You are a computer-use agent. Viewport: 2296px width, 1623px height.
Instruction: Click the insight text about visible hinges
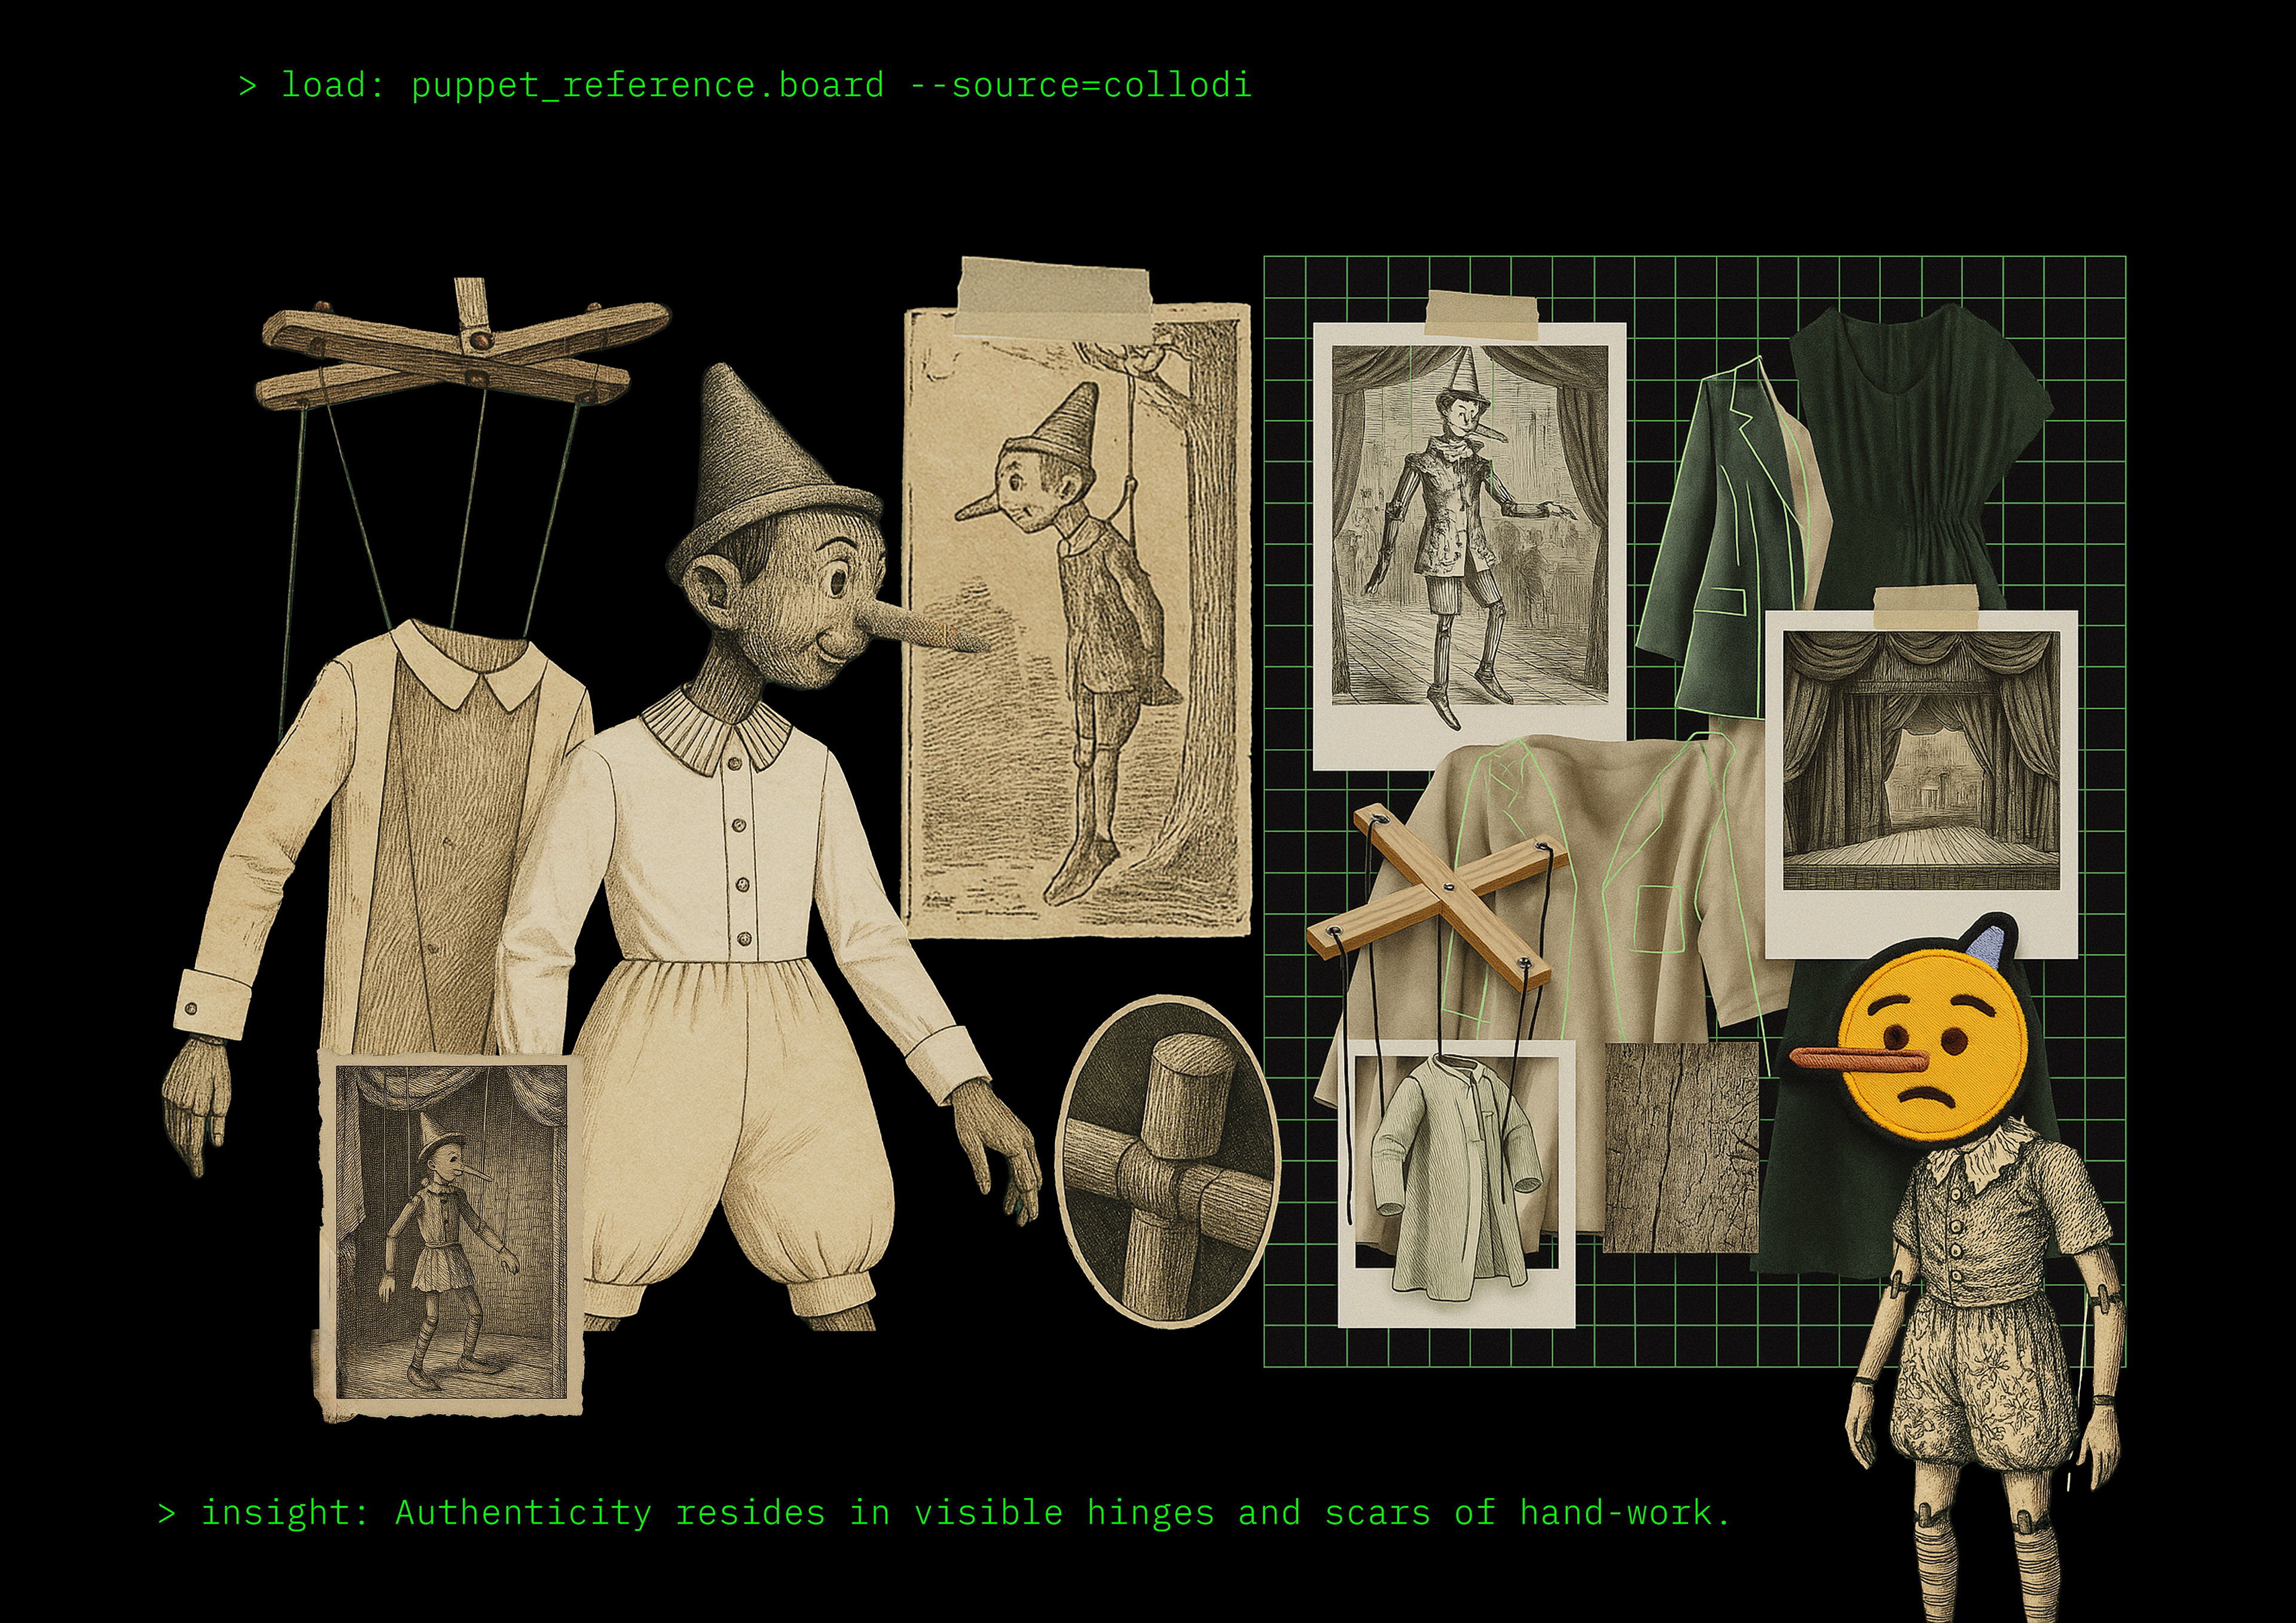(x=944, y=1513)
